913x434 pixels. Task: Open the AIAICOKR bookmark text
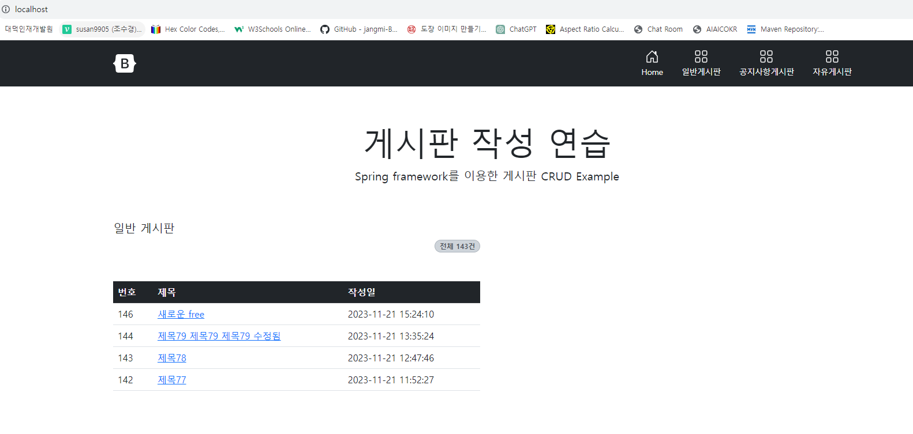[x=721, y=29]
